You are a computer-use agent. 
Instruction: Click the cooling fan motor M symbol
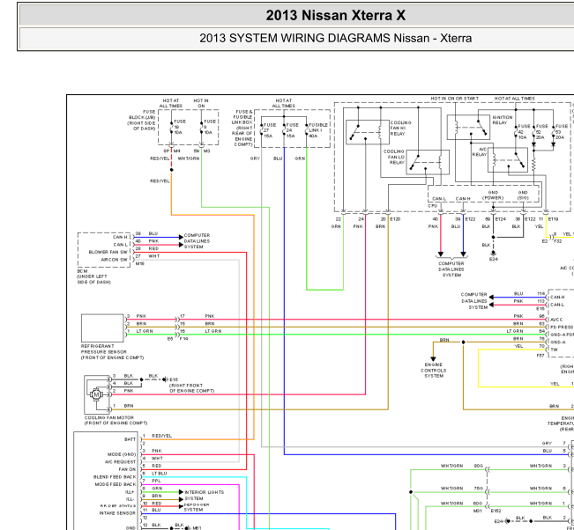[x=97, y=394]
